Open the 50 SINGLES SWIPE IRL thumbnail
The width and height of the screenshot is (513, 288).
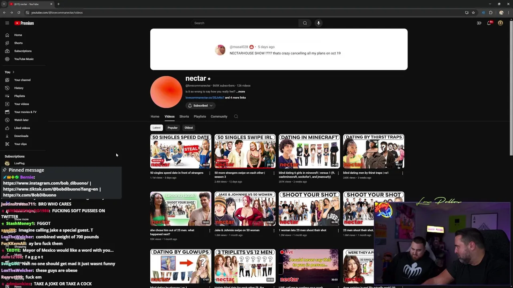click(245, 151)
